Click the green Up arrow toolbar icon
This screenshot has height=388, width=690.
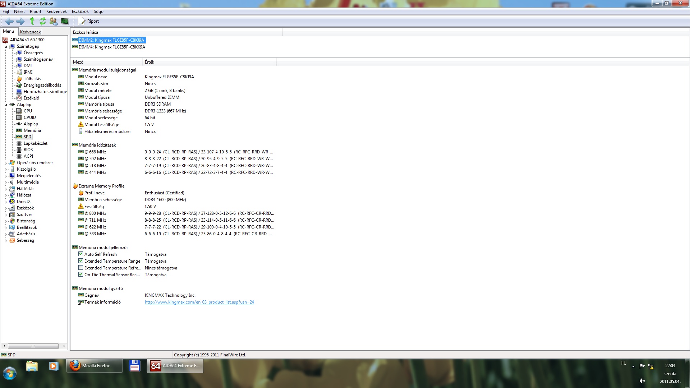(32, 21)
